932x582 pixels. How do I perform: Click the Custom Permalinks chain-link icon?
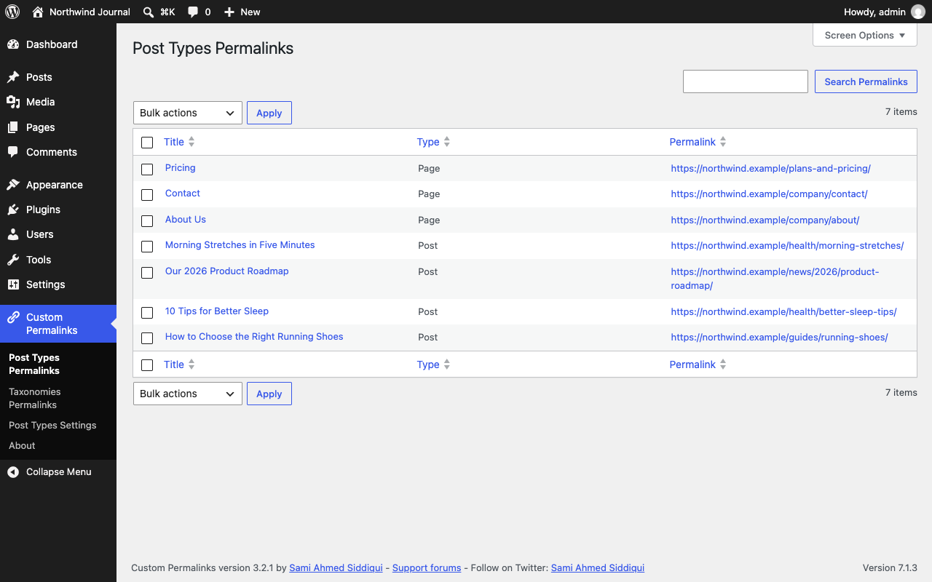coord(13,317)
